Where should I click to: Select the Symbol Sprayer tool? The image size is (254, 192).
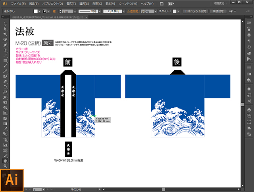click(x=5, y=139)
